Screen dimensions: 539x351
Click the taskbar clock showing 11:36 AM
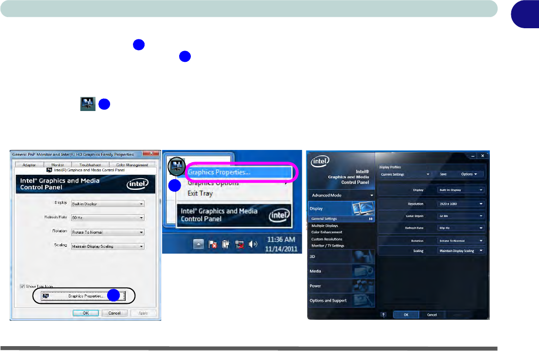pos(281,244)
